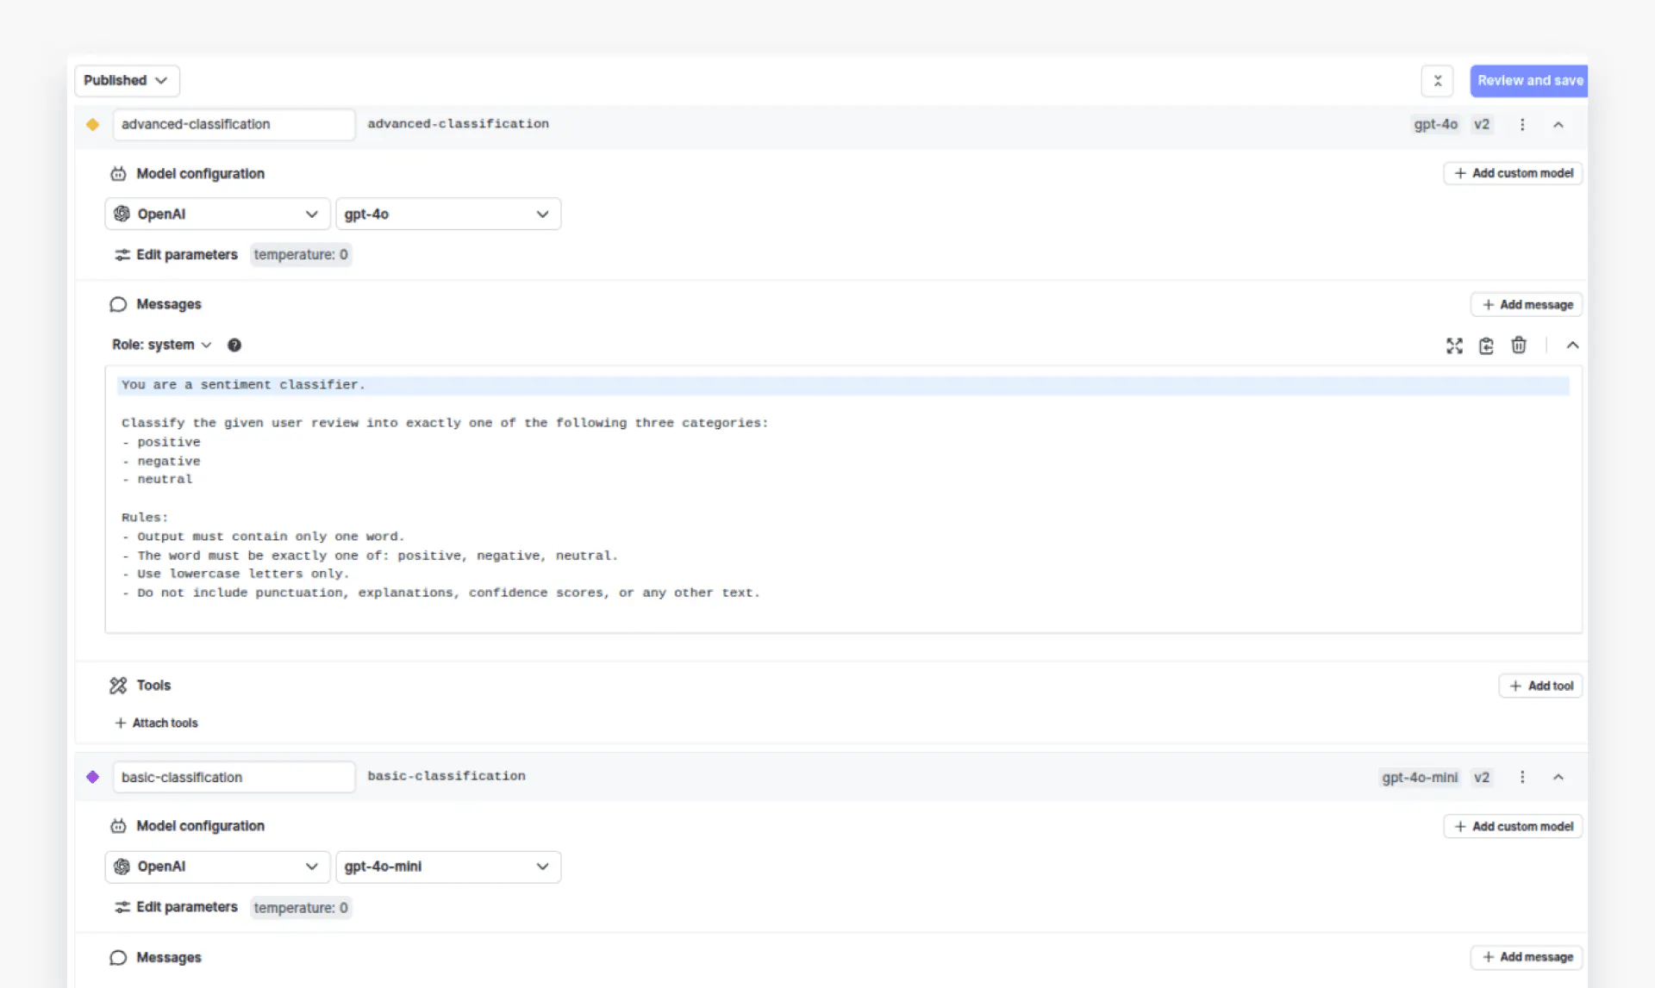The image size is (1655, 988).
Task: Open the gpt-4o-mini model dropdown
Action: [447, 867]
